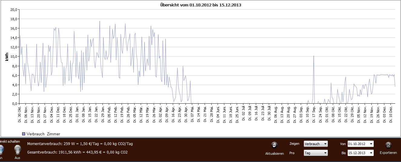Open the Zeigen dropdown showing Verbrauch
This screenshot has width=401, height=162.
[x=316, y=144]
